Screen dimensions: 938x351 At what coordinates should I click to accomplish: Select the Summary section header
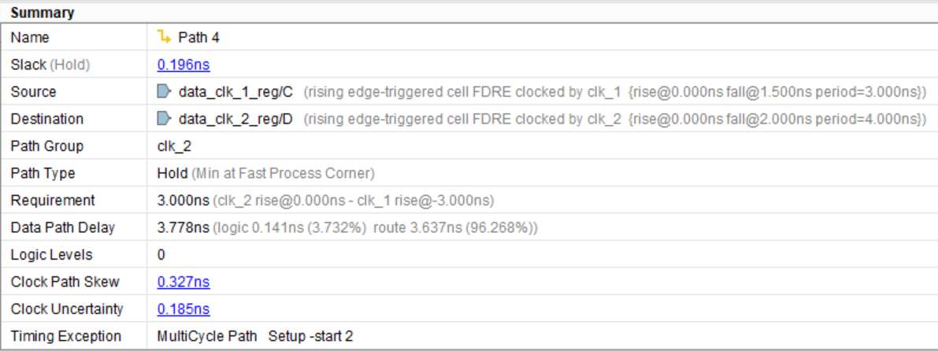43,13
